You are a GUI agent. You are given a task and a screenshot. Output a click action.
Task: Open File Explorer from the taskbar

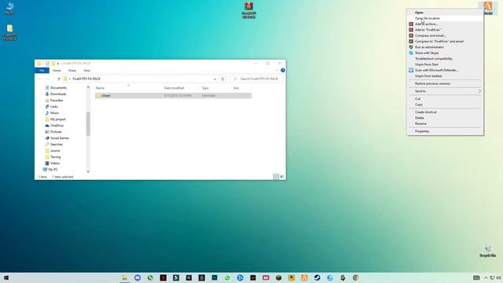pyautogui.click(x=124, y=277)
